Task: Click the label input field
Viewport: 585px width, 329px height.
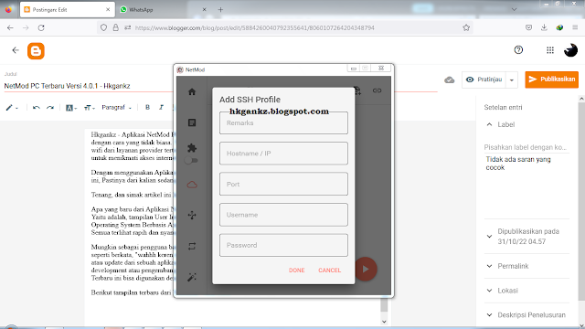Action: coord(526,147)
